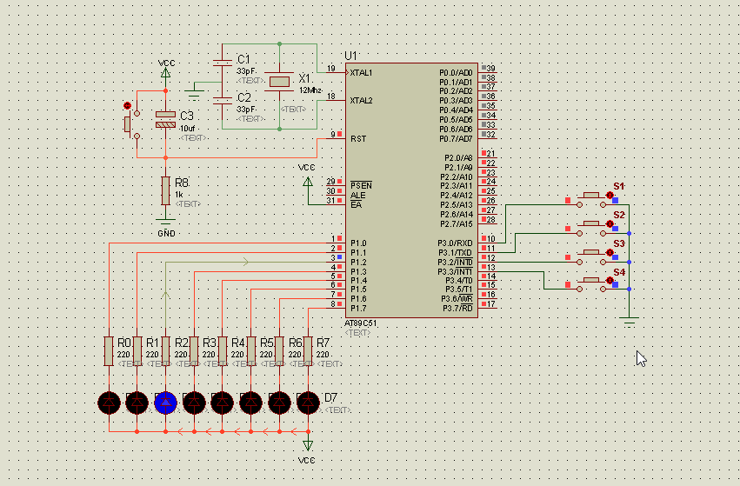
Task: Click the 33pF value under C2
Action: (246, 109)
